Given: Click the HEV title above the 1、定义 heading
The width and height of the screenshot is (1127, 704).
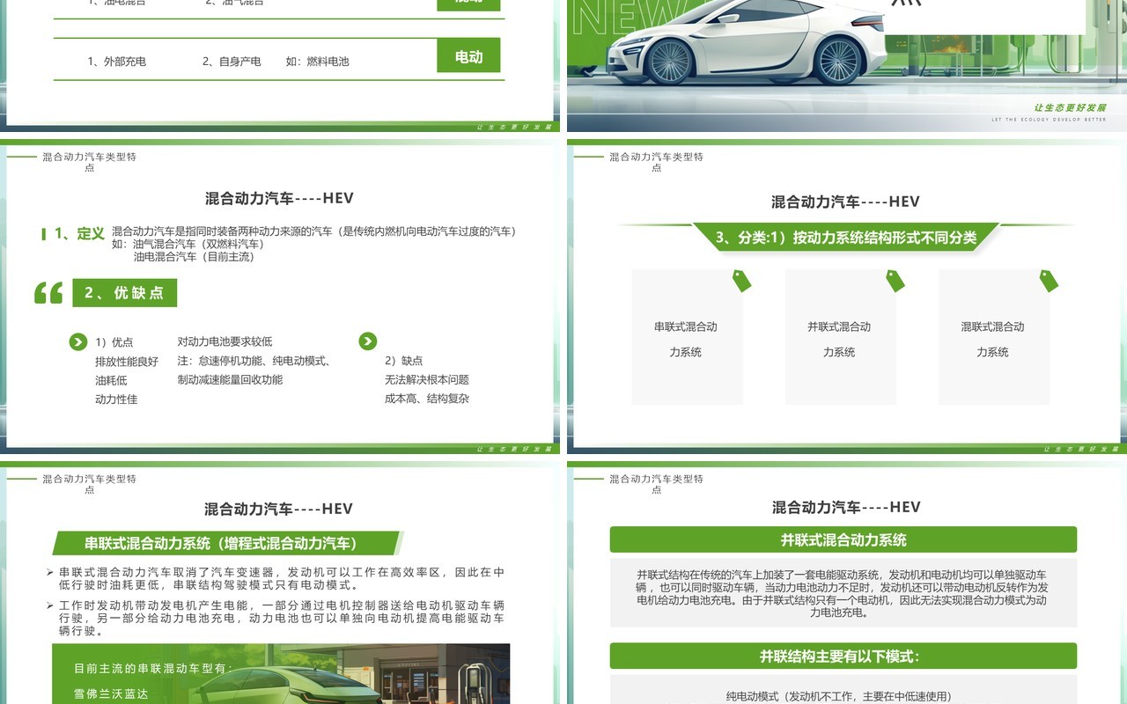Looking at the screenshot, I should (x=279, y=199).
